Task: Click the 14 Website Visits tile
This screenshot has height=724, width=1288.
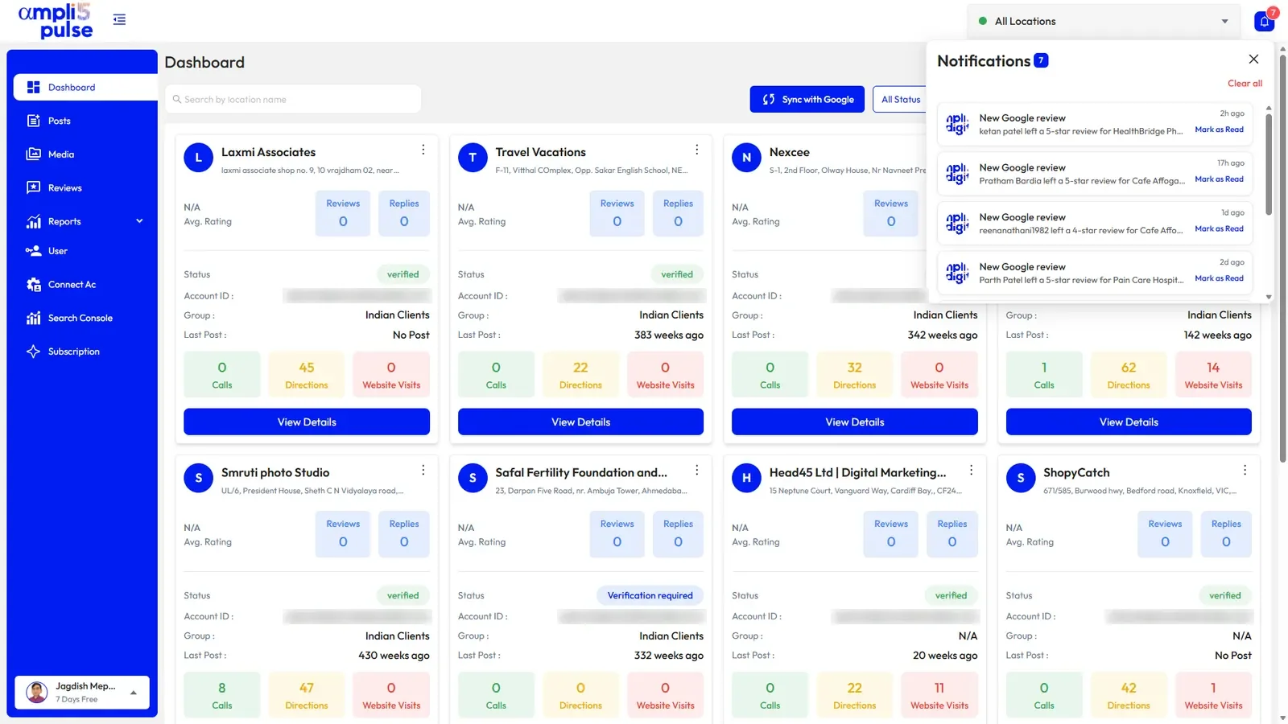Action: coord(1213,375)
